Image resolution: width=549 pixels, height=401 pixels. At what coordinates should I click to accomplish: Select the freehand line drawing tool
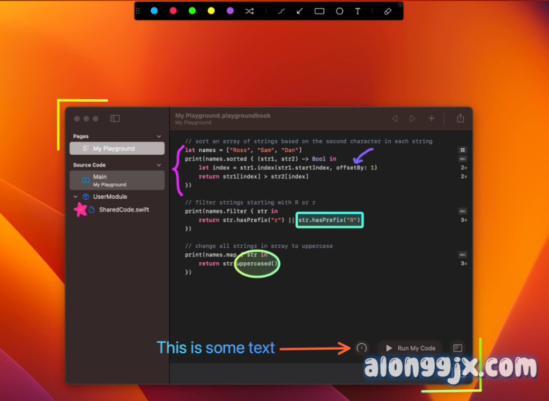click(280, 11)
